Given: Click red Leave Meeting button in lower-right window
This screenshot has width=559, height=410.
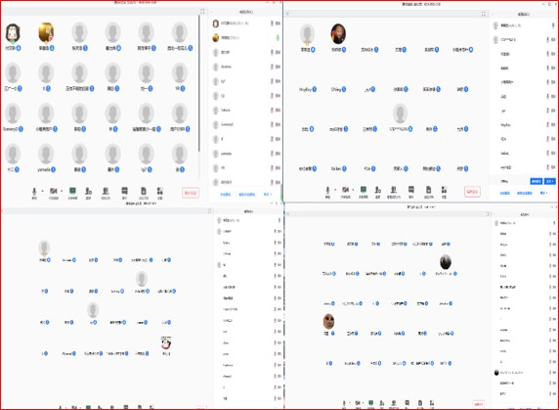Looking at the screenshot, I should 479,404.
